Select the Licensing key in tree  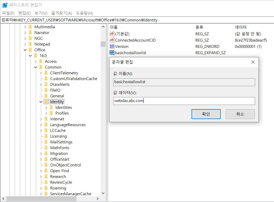[x=58, y=136]
